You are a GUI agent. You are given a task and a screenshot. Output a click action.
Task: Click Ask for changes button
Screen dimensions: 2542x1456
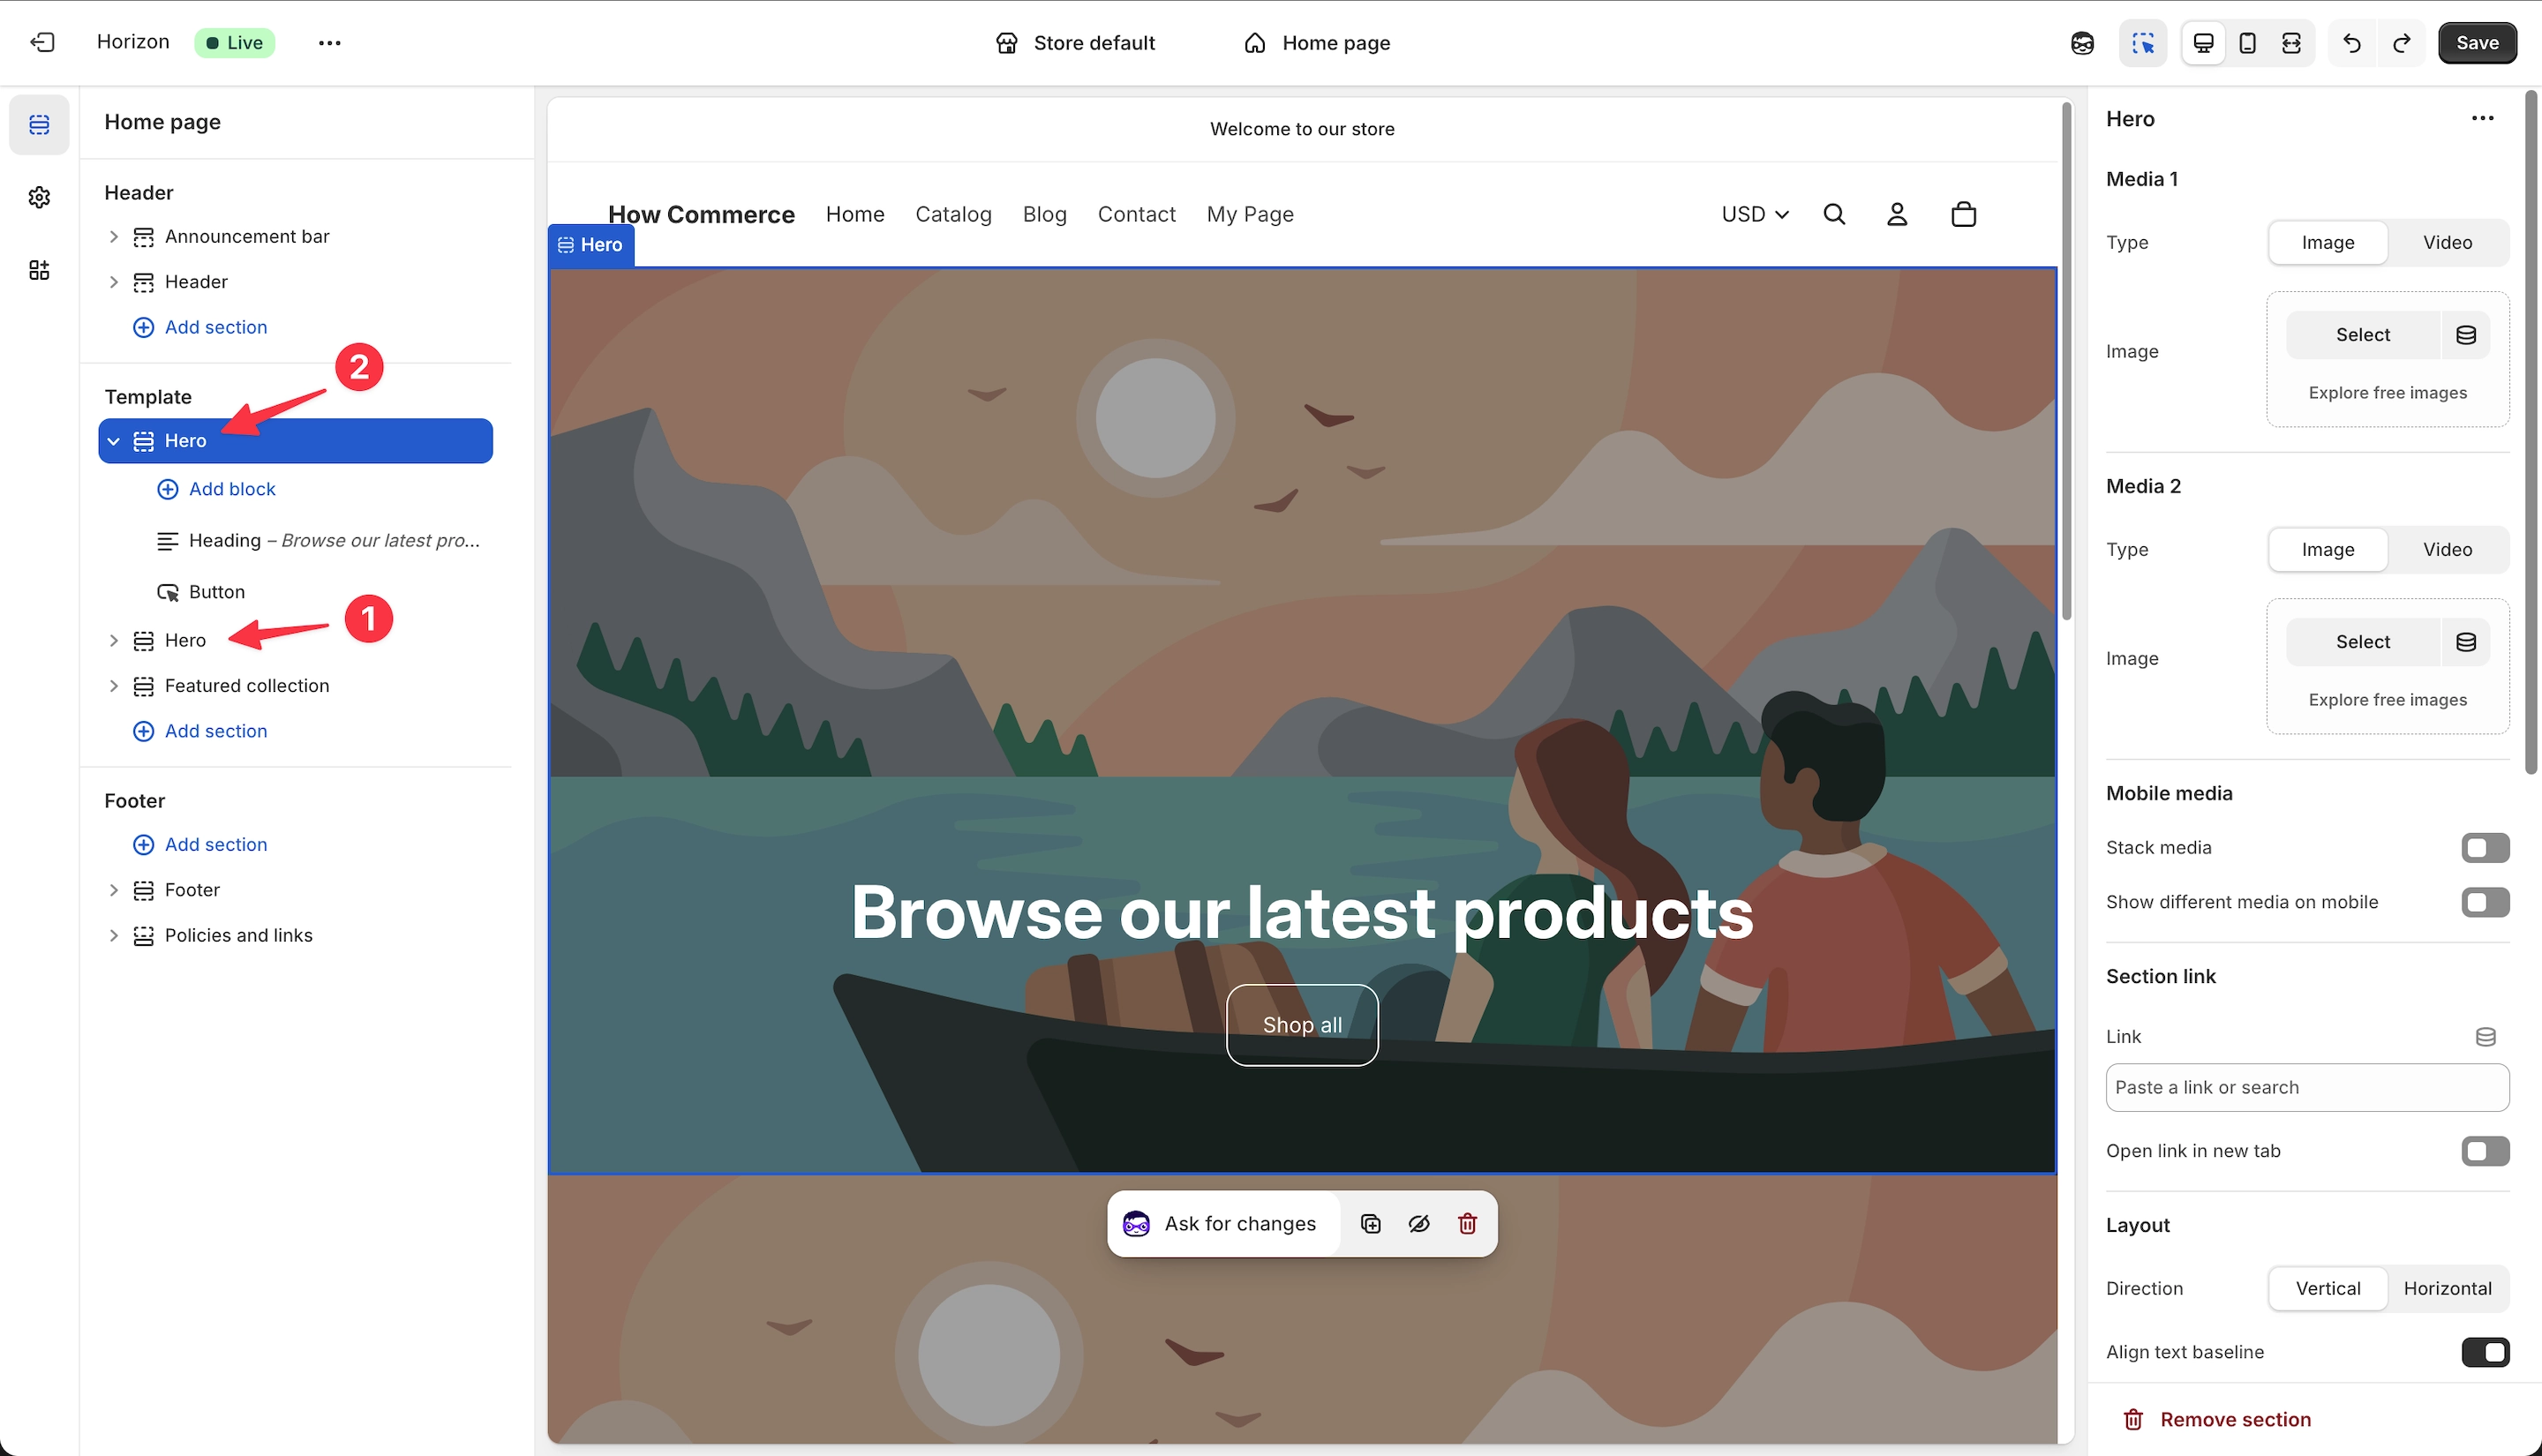tap(1223, 1223)
